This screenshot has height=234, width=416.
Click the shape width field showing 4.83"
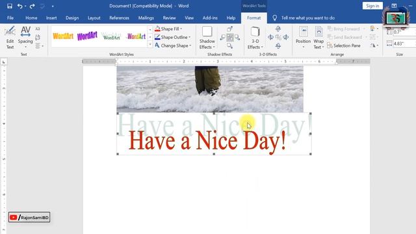point(404,44)
